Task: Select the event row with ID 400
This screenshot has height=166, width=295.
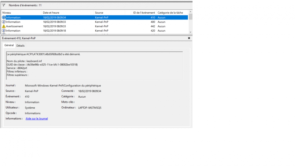Action: point(88,22)
